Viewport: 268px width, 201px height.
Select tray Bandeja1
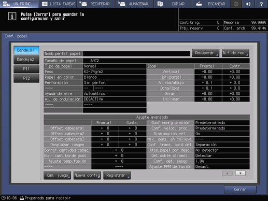tap(26, 50)
